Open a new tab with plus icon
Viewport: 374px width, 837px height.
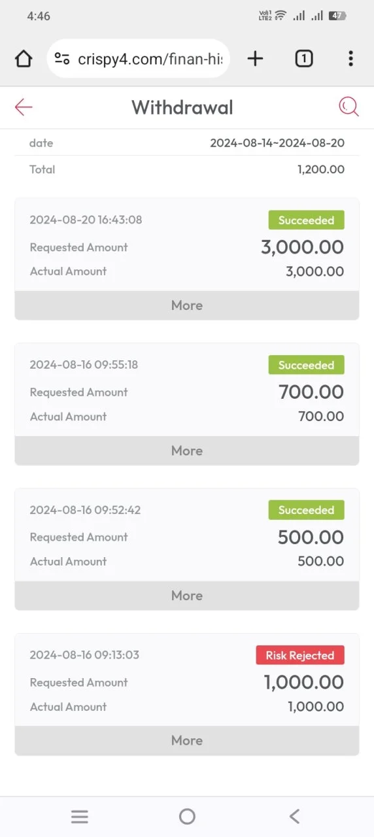click(255, 59)
